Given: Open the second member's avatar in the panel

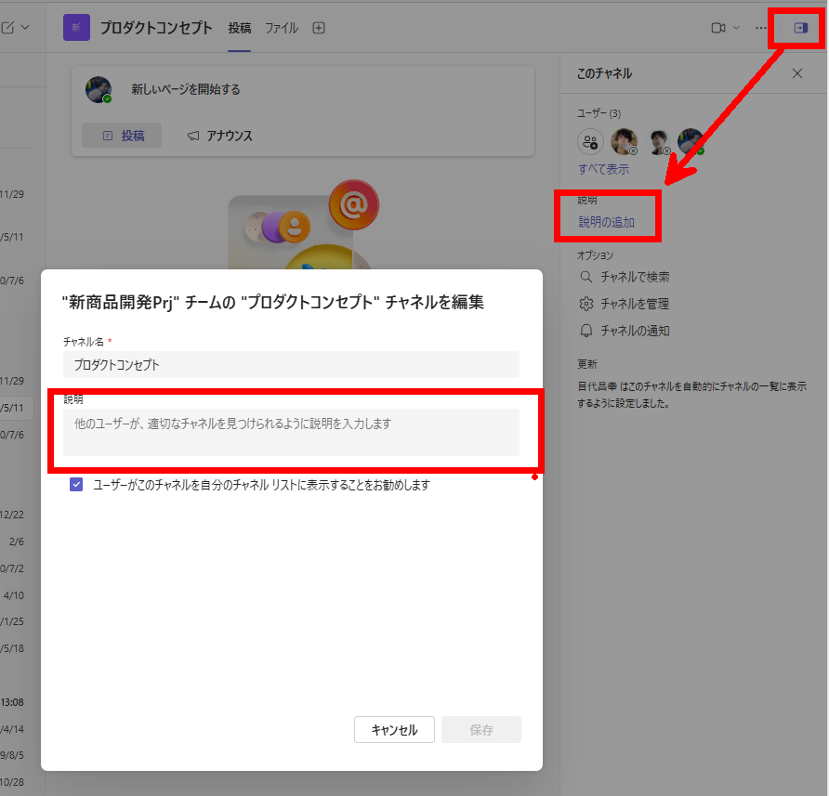Looking at the screenshot, I should [x=658, y=142].
